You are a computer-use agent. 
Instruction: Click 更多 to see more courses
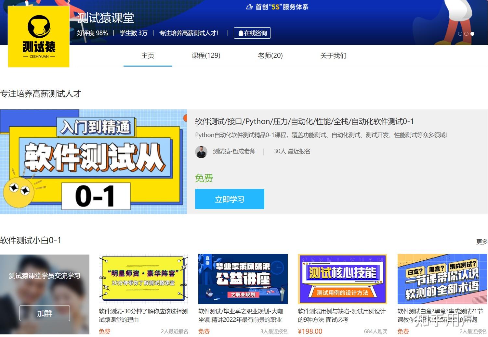pos(482,242)
